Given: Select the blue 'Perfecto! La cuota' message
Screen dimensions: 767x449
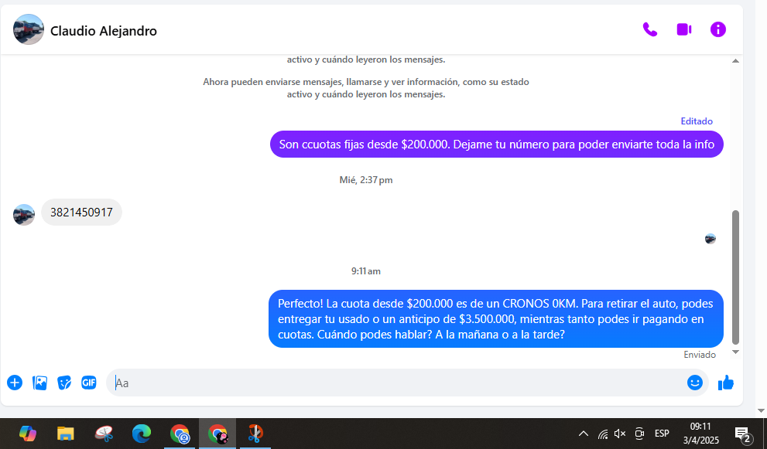Looking at the screenshot, I should tap(496, 319).
